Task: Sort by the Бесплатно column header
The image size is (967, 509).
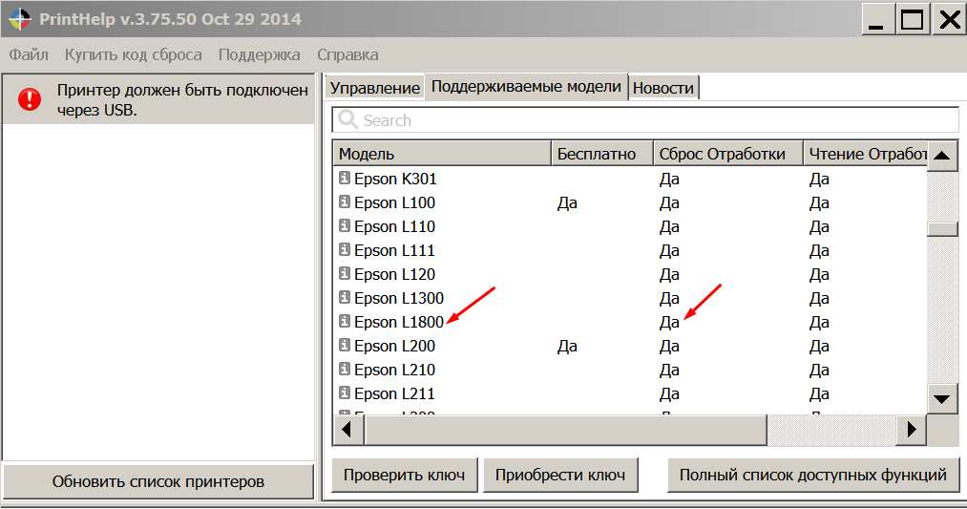Action: (x=602, y=154)
